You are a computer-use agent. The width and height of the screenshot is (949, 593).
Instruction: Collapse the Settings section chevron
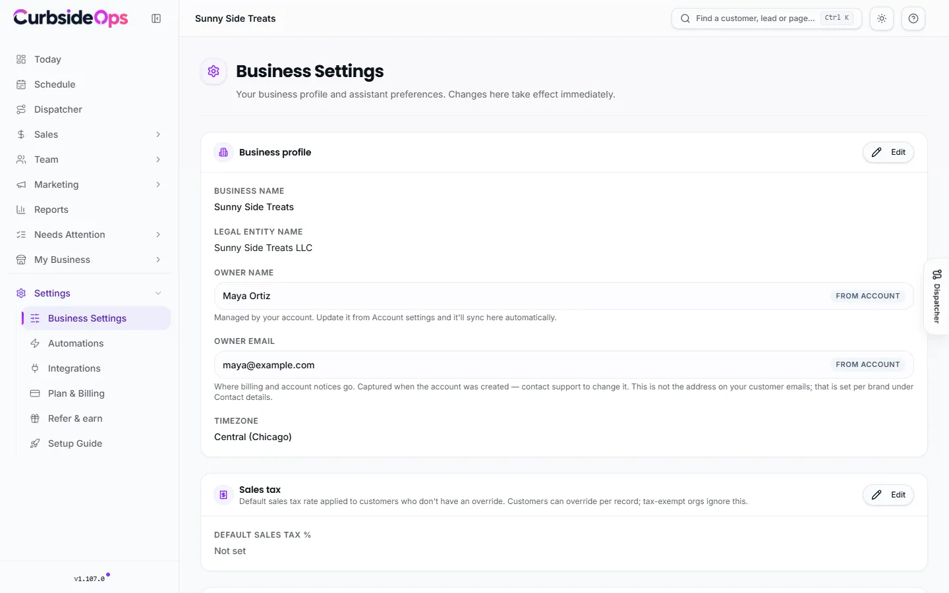tap(158, 293)
